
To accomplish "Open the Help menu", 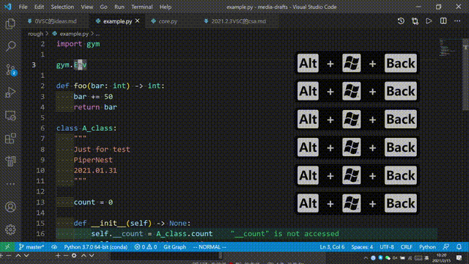I will pos(165,7).
